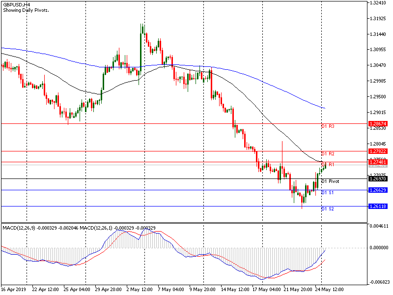Viewport: 393px width, 295px height.
Task: Click the 16 Apr 2019 date label
Action: (x=13, y=290)
